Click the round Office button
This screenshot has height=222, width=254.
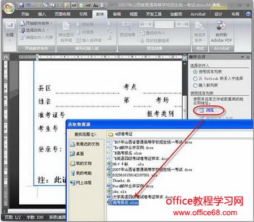tap(9, 8)
